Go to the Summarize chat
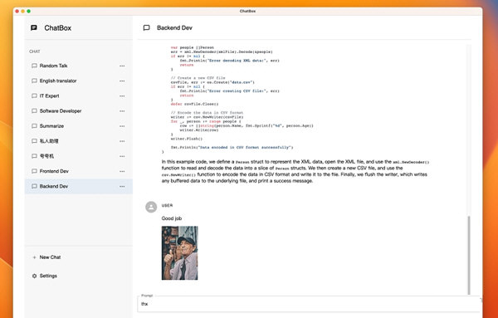This screenshot has width=498, height=318. pos(79,126)
